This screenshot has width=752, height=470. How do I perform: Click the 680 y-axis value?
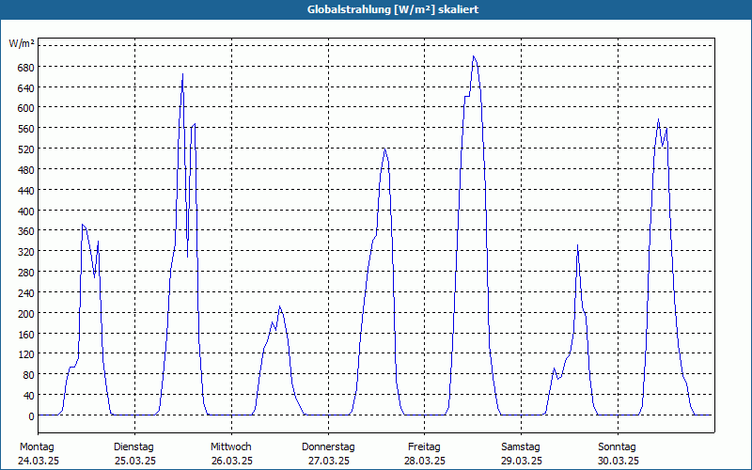click(25, 68)
